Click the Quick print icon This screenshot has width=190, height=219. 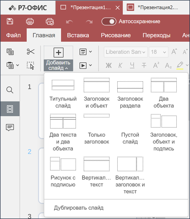click(x=50, y=21)
